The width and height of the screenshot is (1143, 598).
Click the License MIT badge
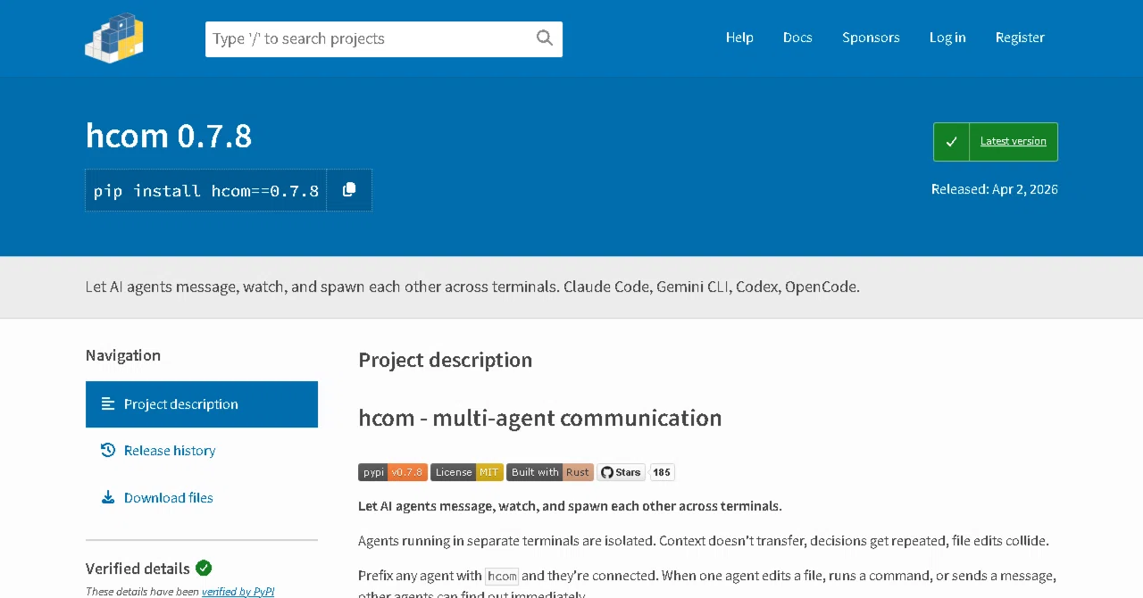point(467,472)
